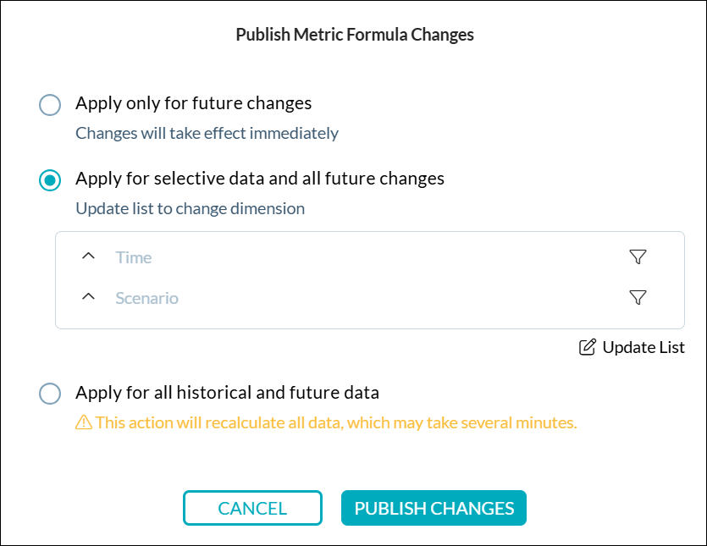This screenshot has width=707, height=546.
Task: Select Apply only for future changes
Action: [x=49, y=104]
